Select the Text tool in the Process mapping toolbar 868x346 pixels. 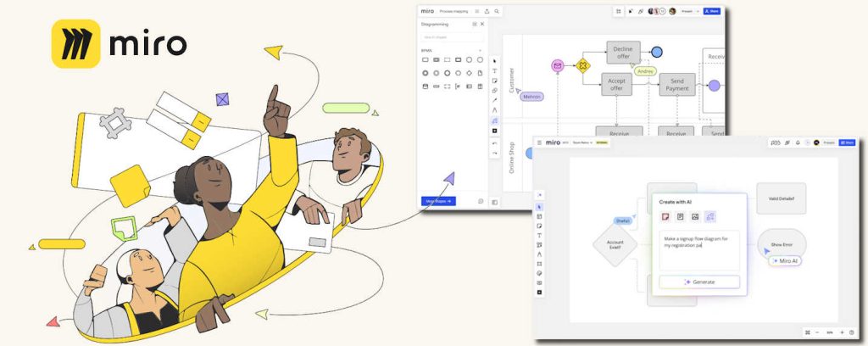tap(495, 71)
